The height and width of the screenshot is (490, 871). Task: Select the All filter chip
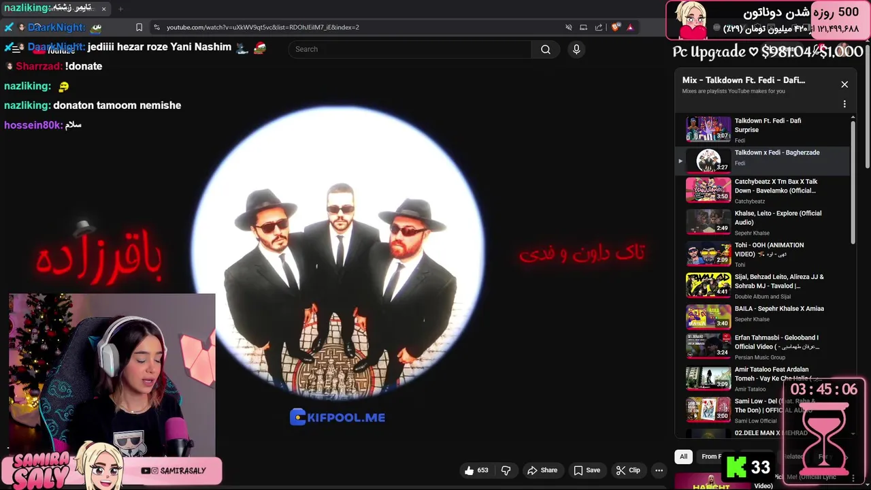pos(683,457)
